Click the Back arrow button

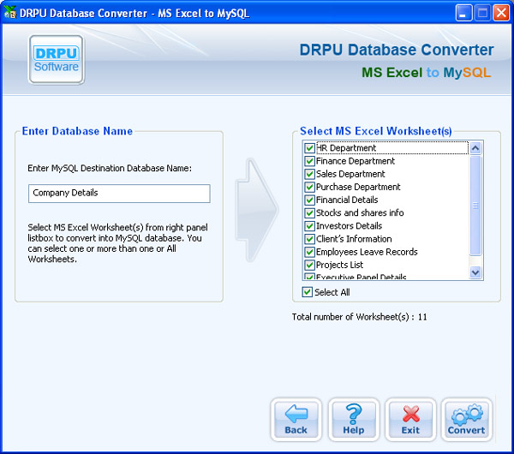[x=296, y=420]
